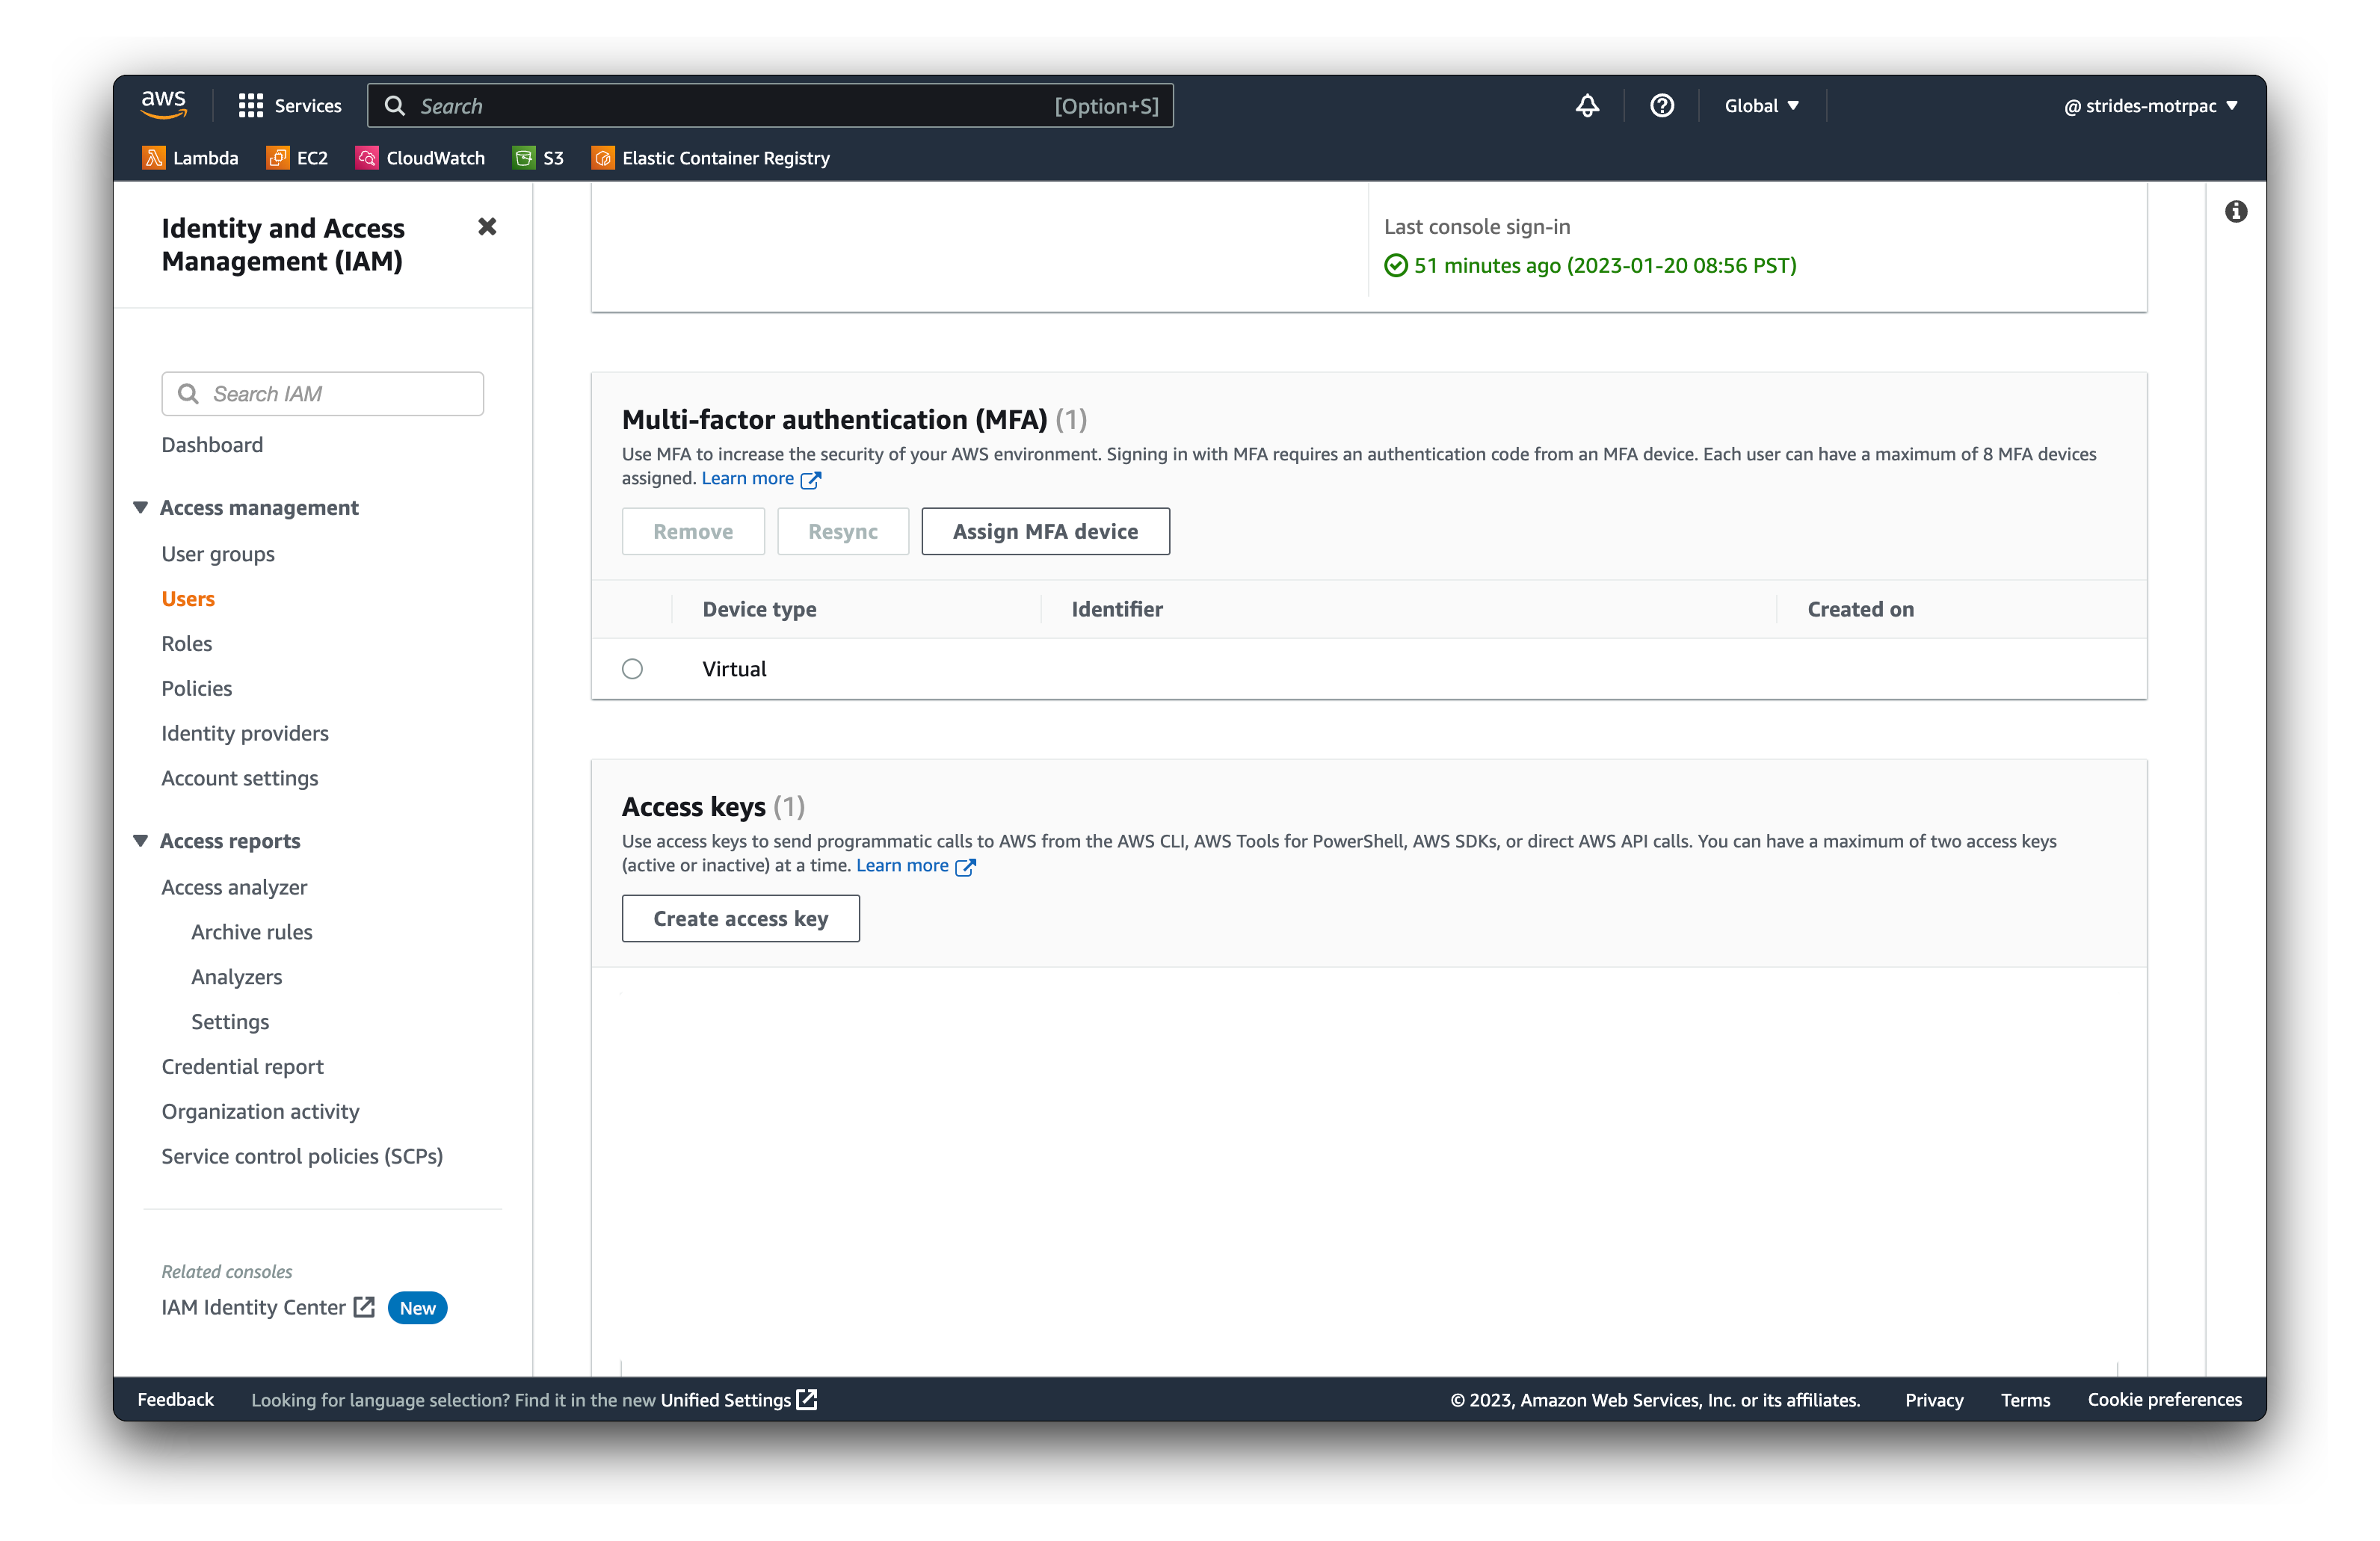The image size is (2380, 1541).
Task: Click the last console sign-in timestamp
Action: tap(1604, 265)
